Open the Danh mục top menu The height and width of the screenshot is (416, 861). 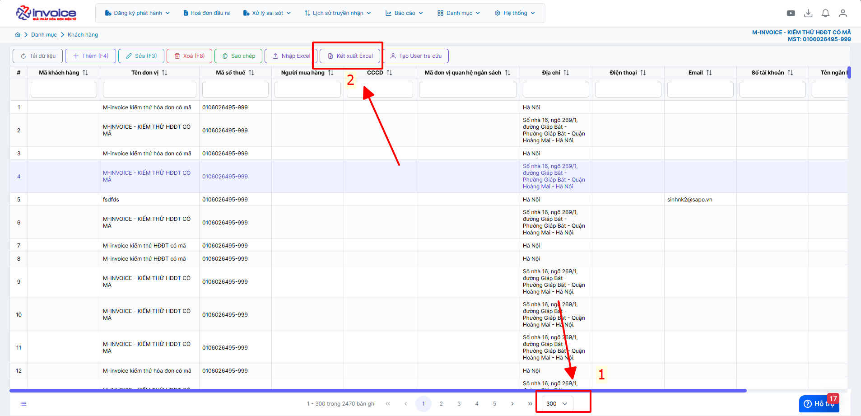click(459, 13)
